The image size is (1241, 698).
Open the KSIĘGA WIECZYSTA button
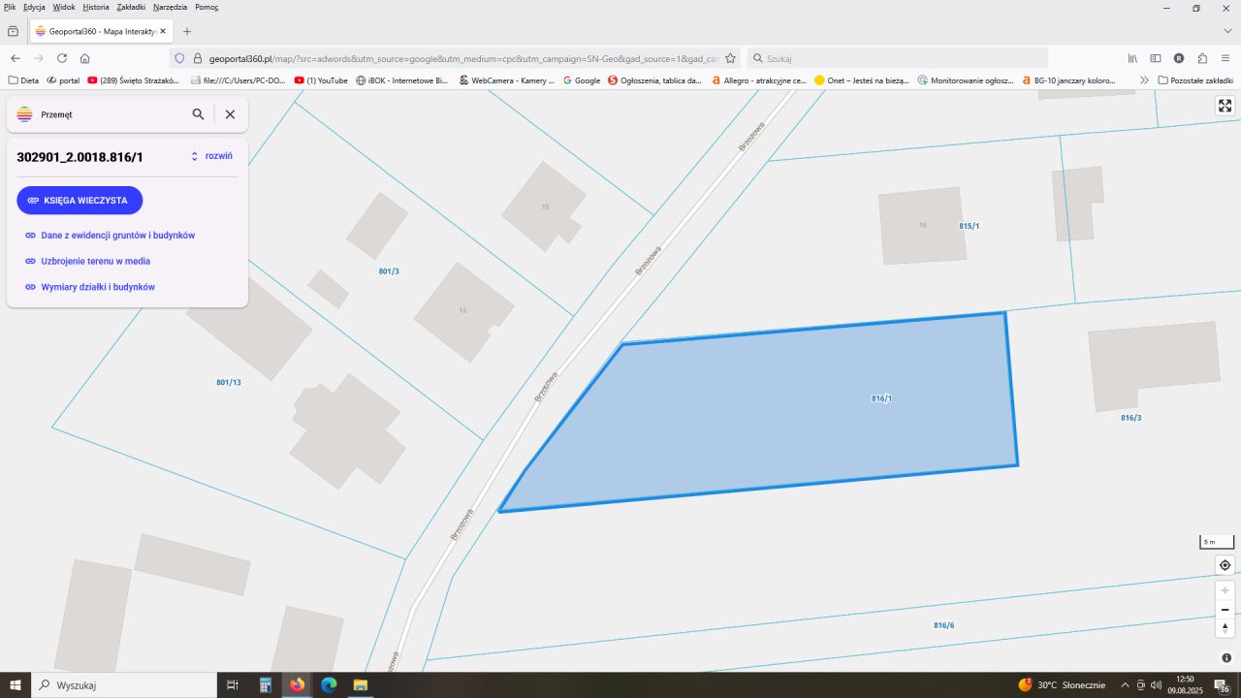click(x=80, y=201)
